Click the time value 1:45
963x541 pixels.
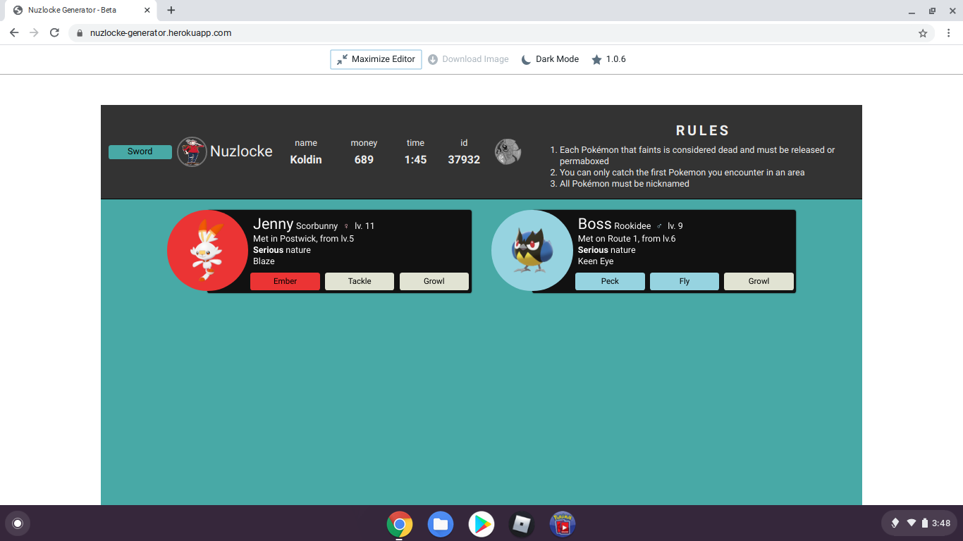coord(415,160)
